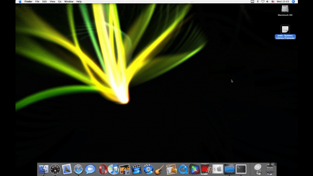This screenshot has width=313, height=176.
Task: Click the volume speaker icon in menu bar
Action: 267,1
